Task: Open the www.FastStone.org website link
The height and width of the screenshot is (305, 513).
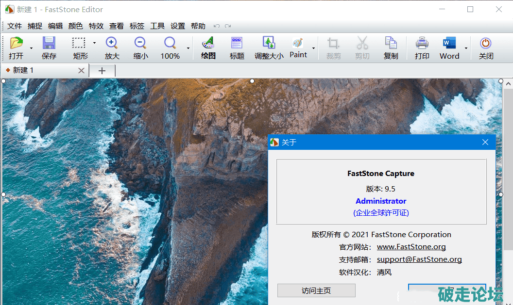Action: (x=411, y=247)
